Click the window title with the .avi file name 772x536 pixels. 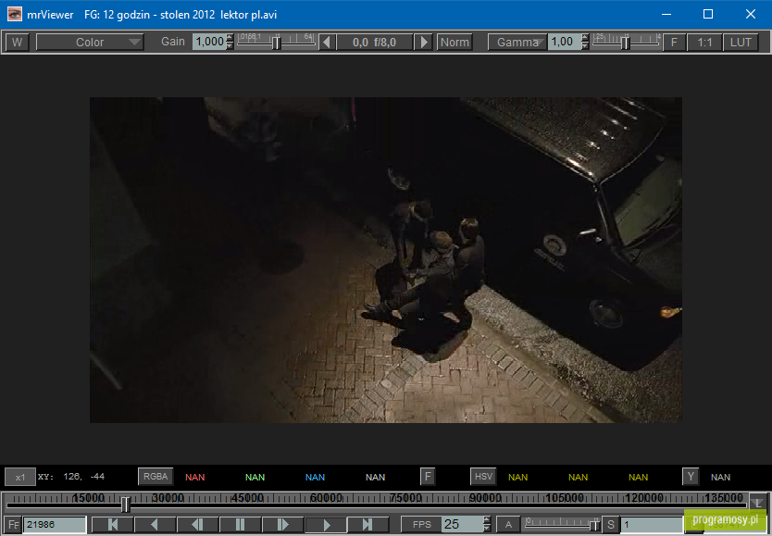click(x=181, y=15)
